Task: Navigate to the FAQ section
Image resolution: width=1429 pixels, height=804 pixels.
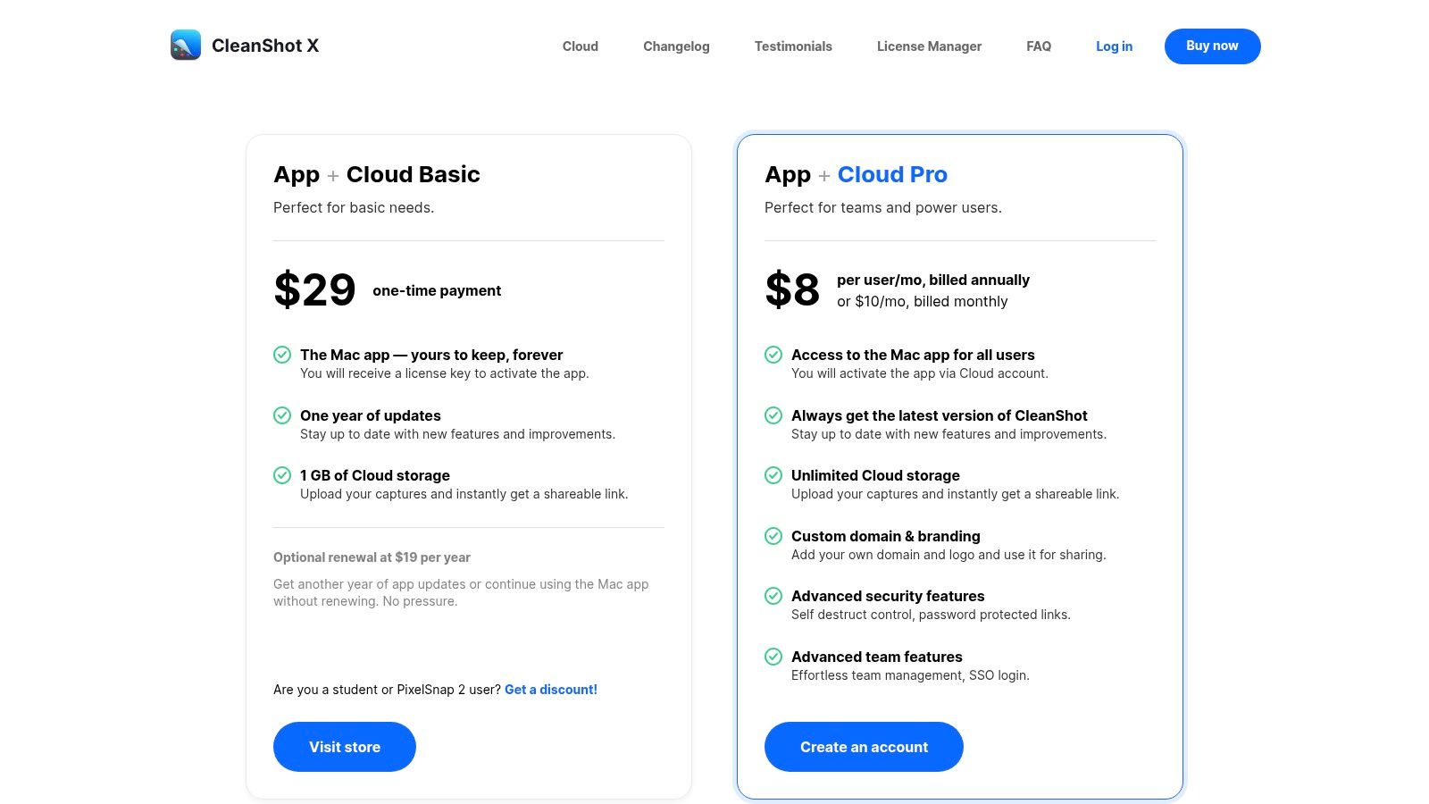Action: [x=1039, y=46]
